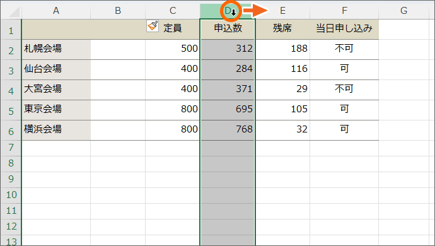Image resolution: width=435 pixels, height=246 pixels.
Task: Click 東京会場 same-day cell 可
Action: (344, 110)
